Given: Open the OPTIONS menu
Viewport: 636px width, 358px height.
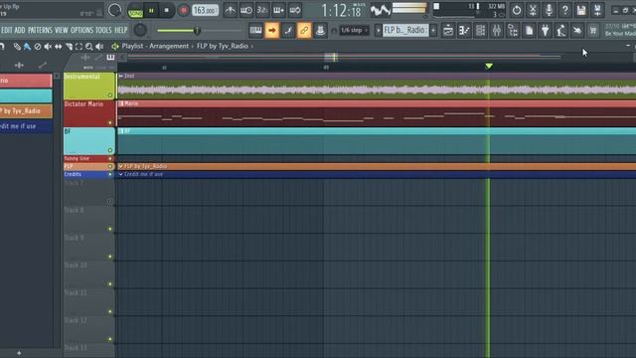Looking at the screenshot, I should coord(81,30).
